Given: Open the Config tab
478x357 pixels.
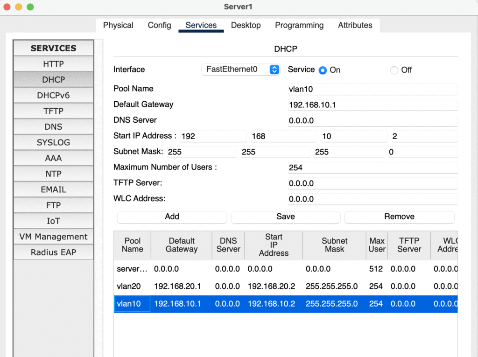Looking at the screenshot, I should [159, 25].
